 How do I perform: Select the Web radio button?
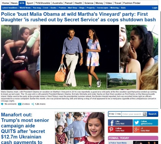tap(116, 114)
